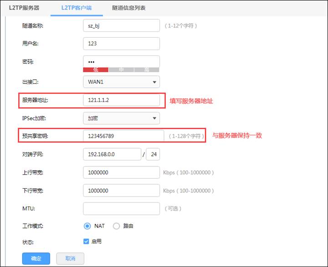The image size is (328, 267).
Task: Click the 下行带宽 input field
Action: click(x=121, y=191)
